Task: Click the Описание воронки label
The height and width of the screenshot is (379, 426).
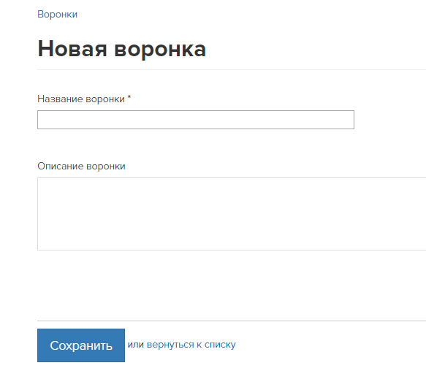Action: 81,166
